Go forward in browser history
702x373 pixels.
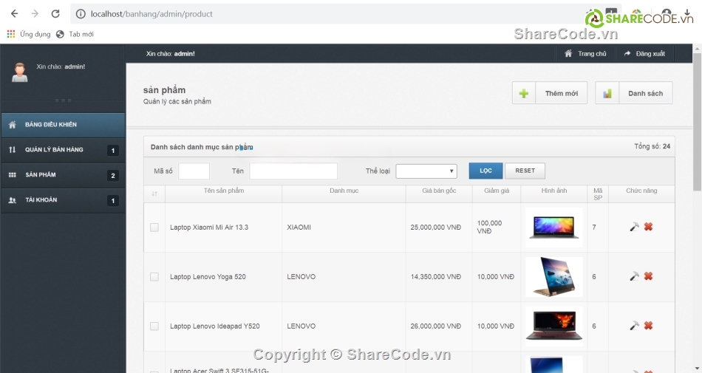tap(35, 14)
